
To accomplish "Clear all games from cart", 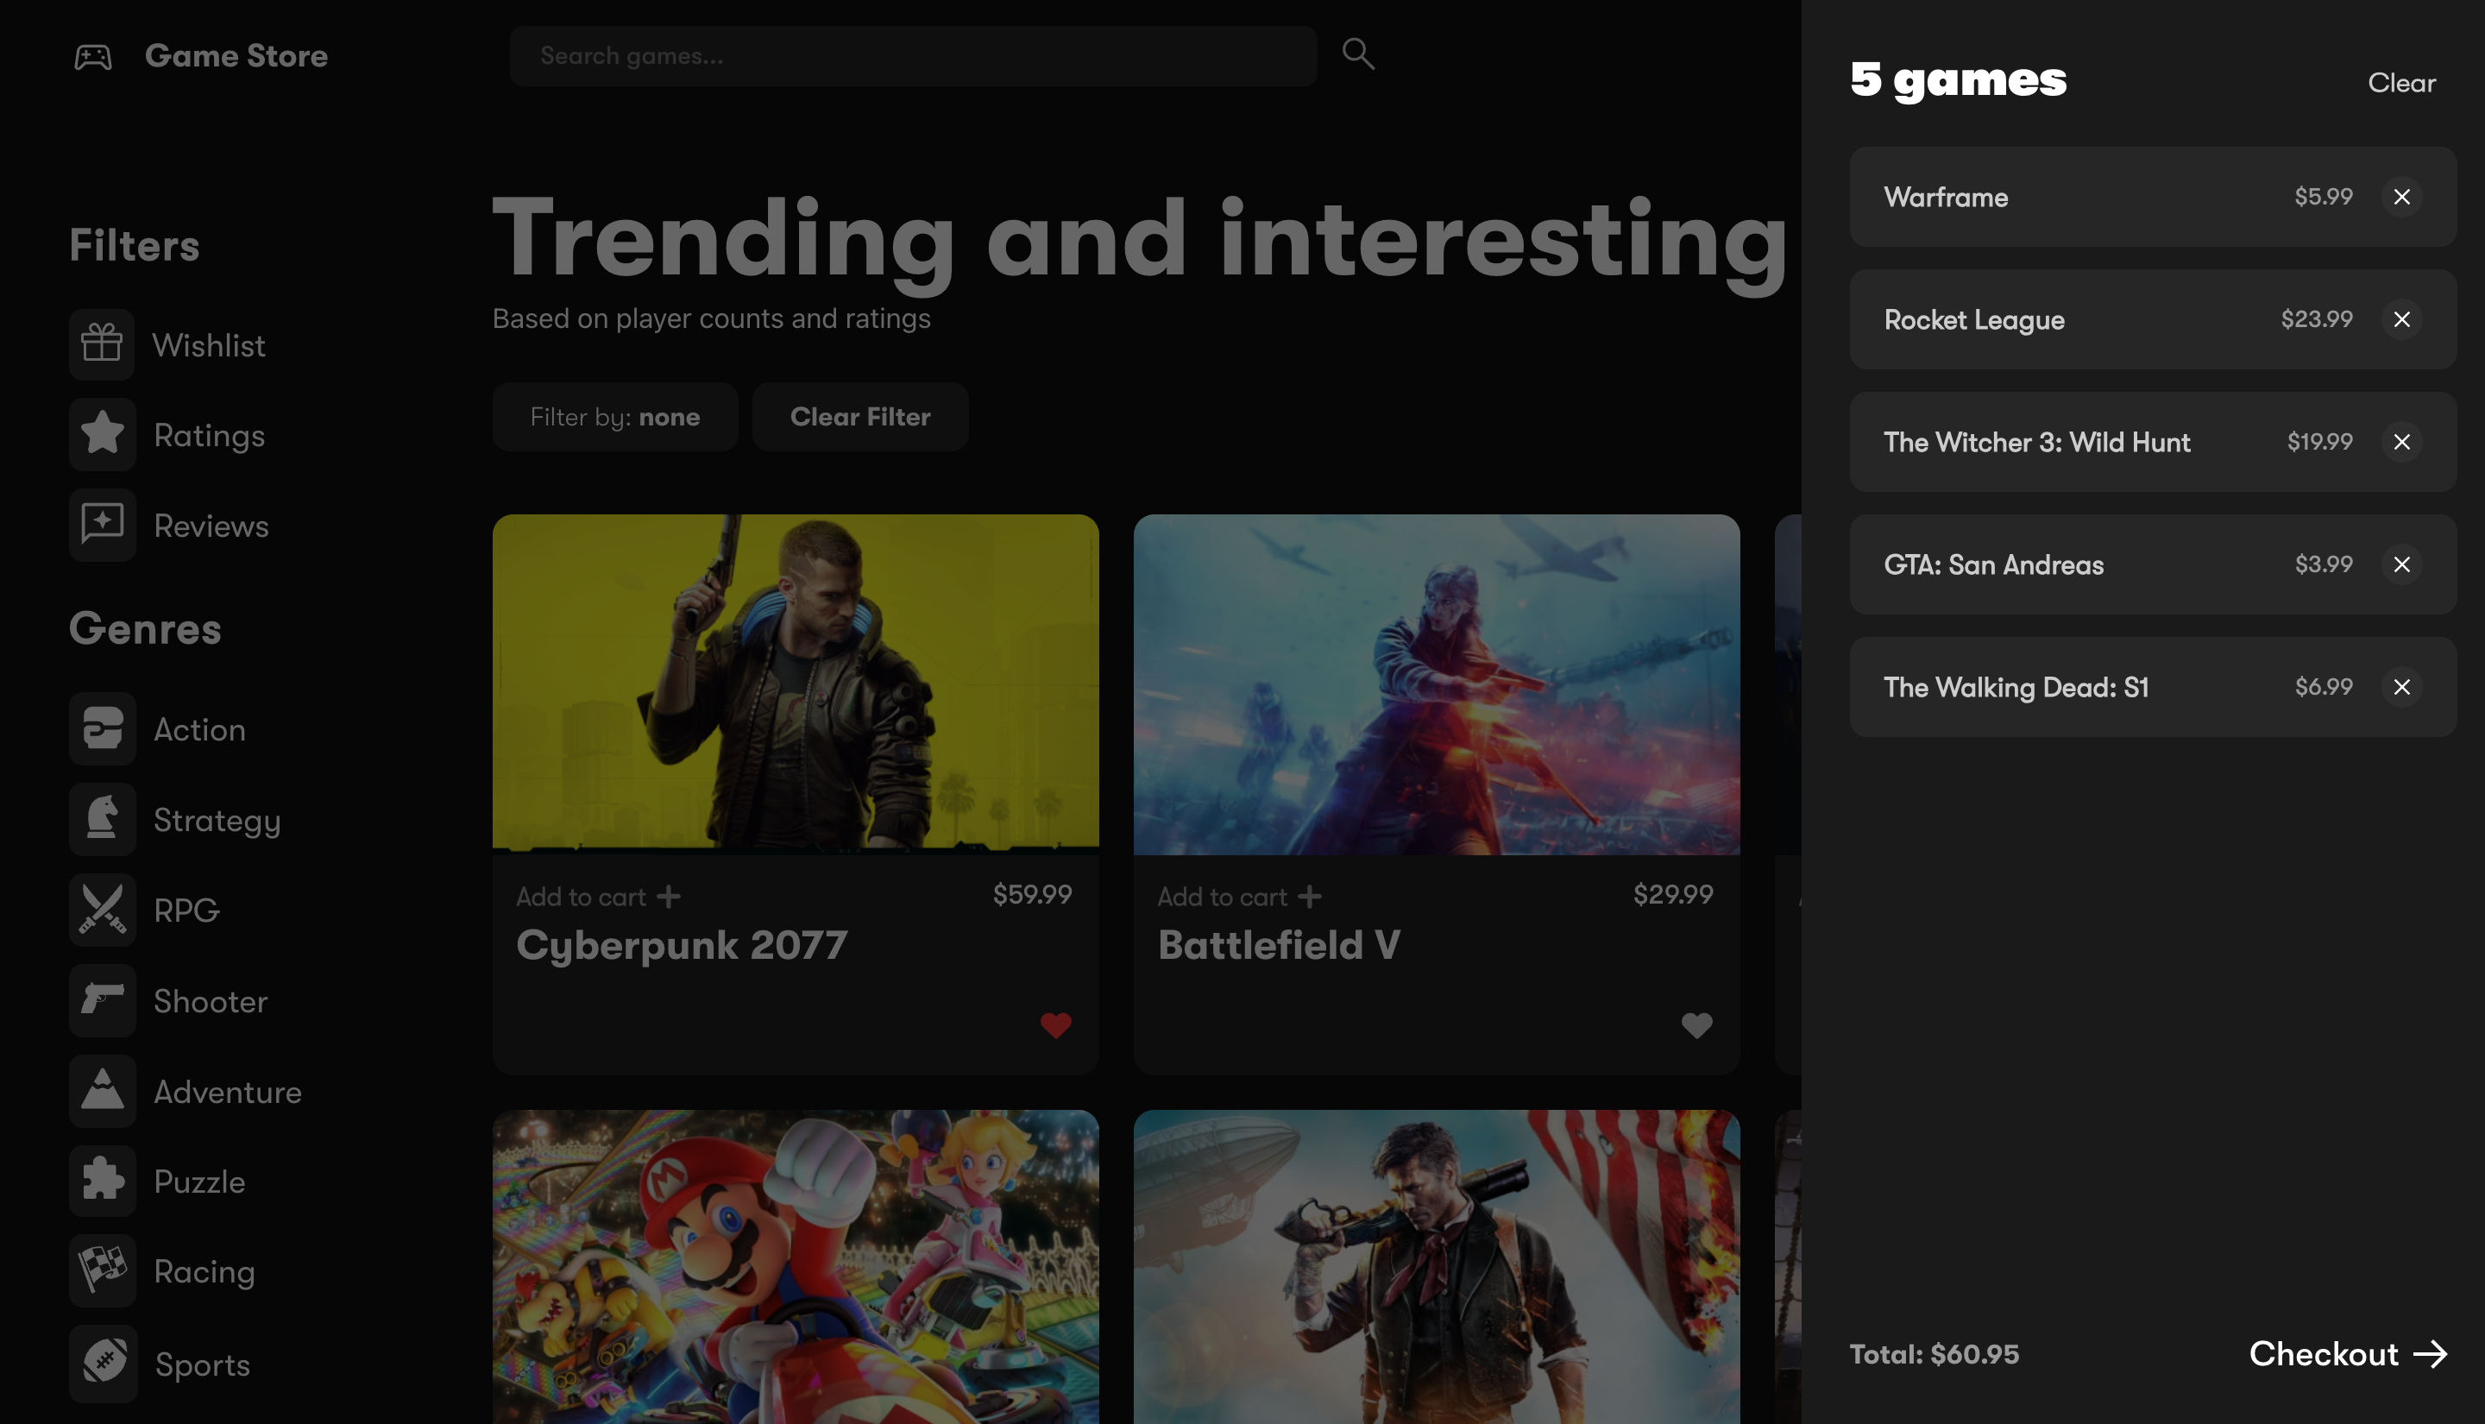I will tap(2401, 83).
